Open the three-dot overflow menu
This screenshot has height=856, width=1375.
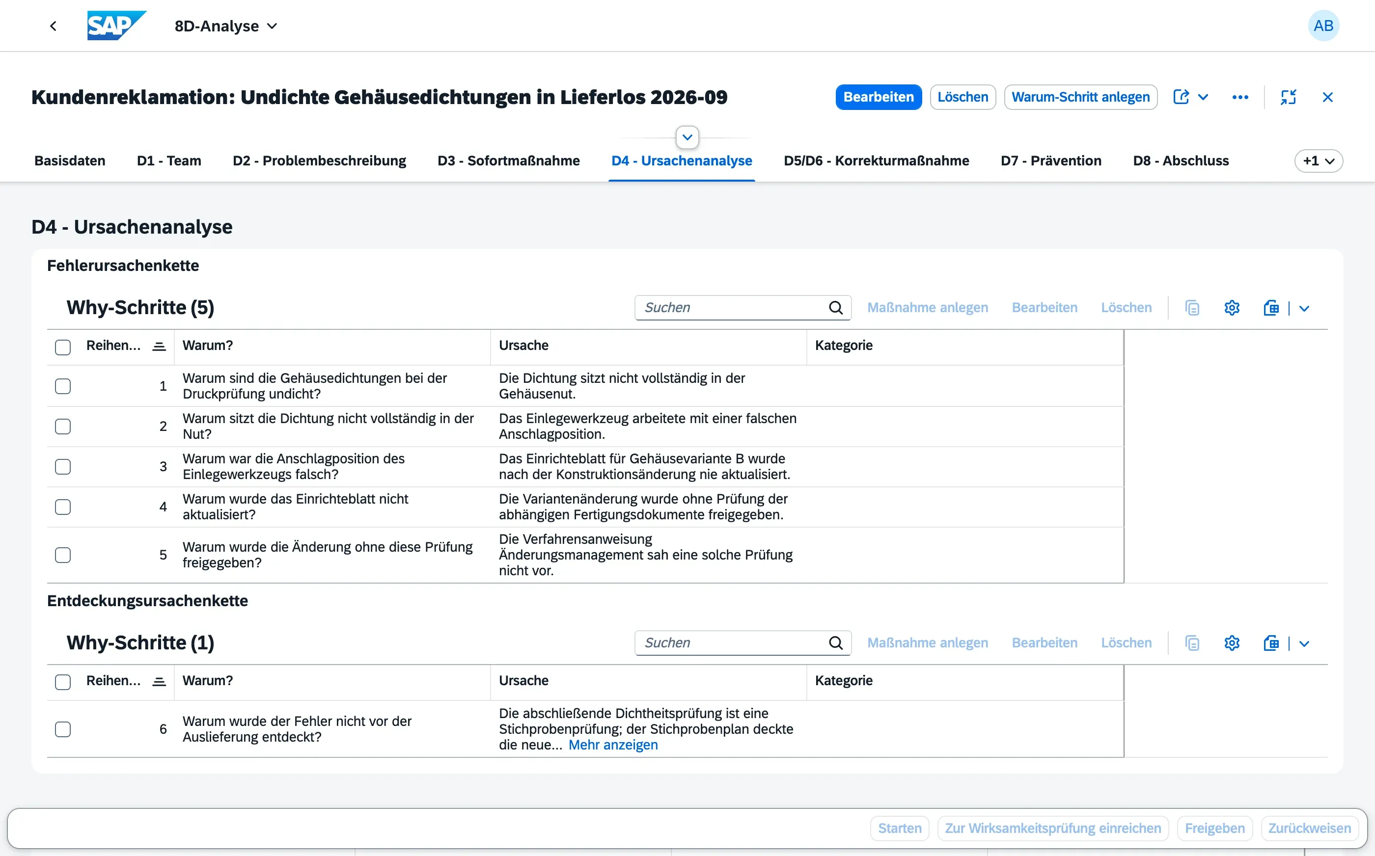tap(1240, 97)
